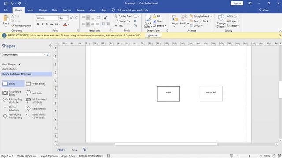Switch to the Review tab
282x158 pixels.
pos(80,10)
